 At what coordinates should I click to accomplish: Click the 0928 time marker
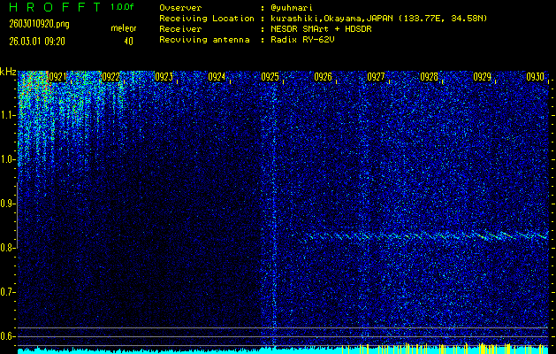tap(429, 77)
